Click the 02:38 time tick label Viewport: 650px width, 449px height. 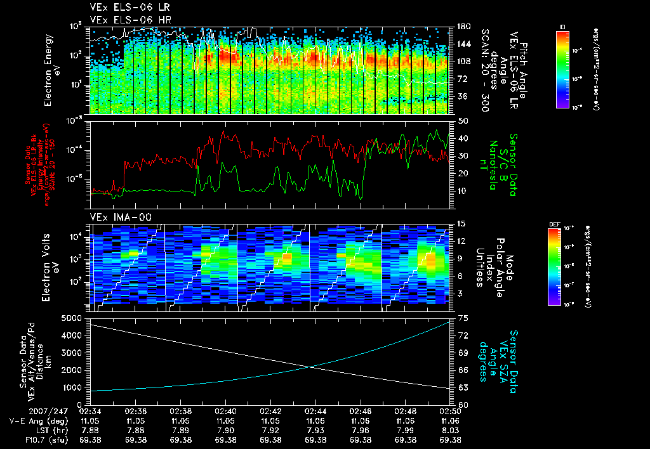(180, 412)
